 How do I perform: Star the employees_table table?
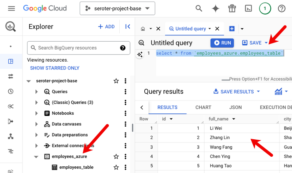pyautogui.click(x=116, y=168)
